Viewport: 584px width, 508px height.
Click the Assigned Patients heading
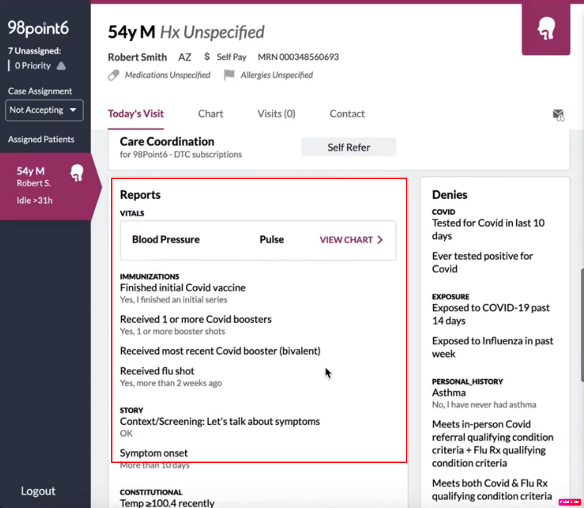click(x=41, y=139)
